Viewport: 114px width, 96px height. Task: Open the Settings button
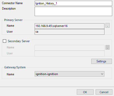pos(102,61)
